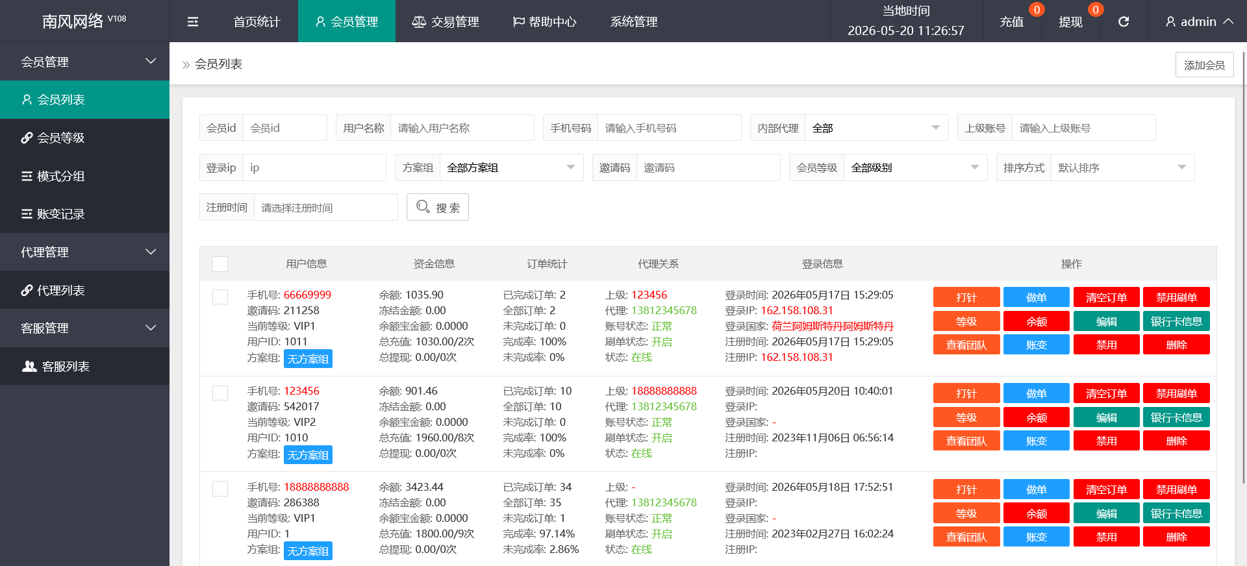The height and width of the screenshot is (566, 1247).
Task: Check the row for user 66669999
Action: 220,297
